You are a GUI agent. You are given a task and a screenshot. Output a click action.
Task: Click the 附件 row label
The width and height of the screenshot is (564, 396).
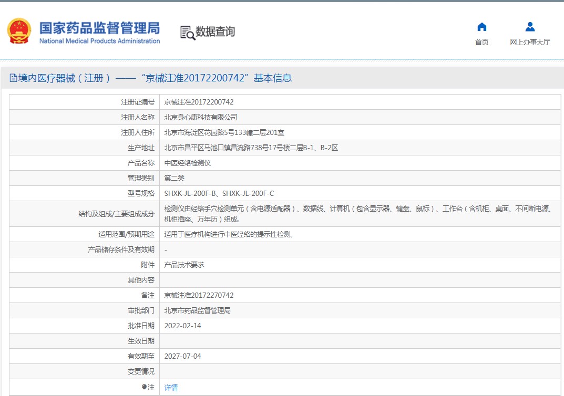tap(148, 265)
